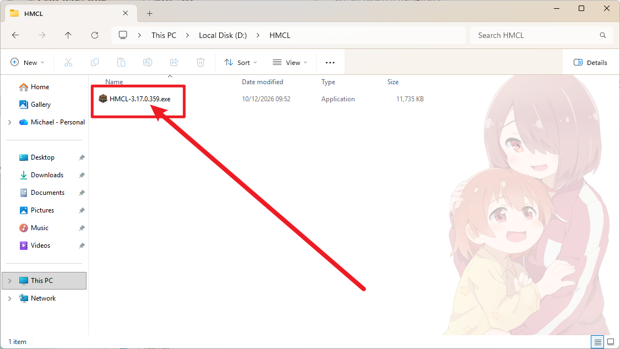Click the PC monitor icon in address bar
The width and height of the screenshot is (620, 349).
(x=123, y=35)
